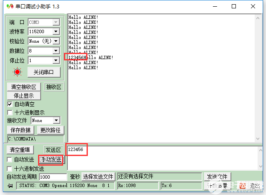Click the 手动发送 button
This screenshot has width=266, height=195.
pos(51,160)
